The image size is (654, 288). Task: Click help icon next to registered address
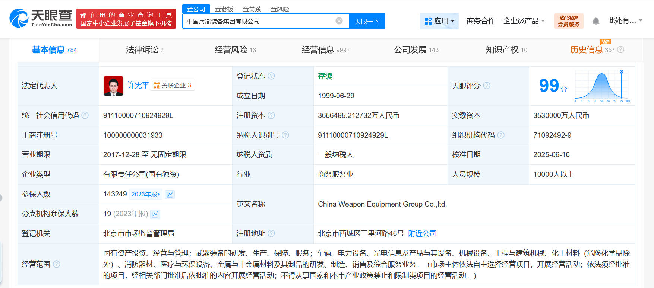[271, 233]
